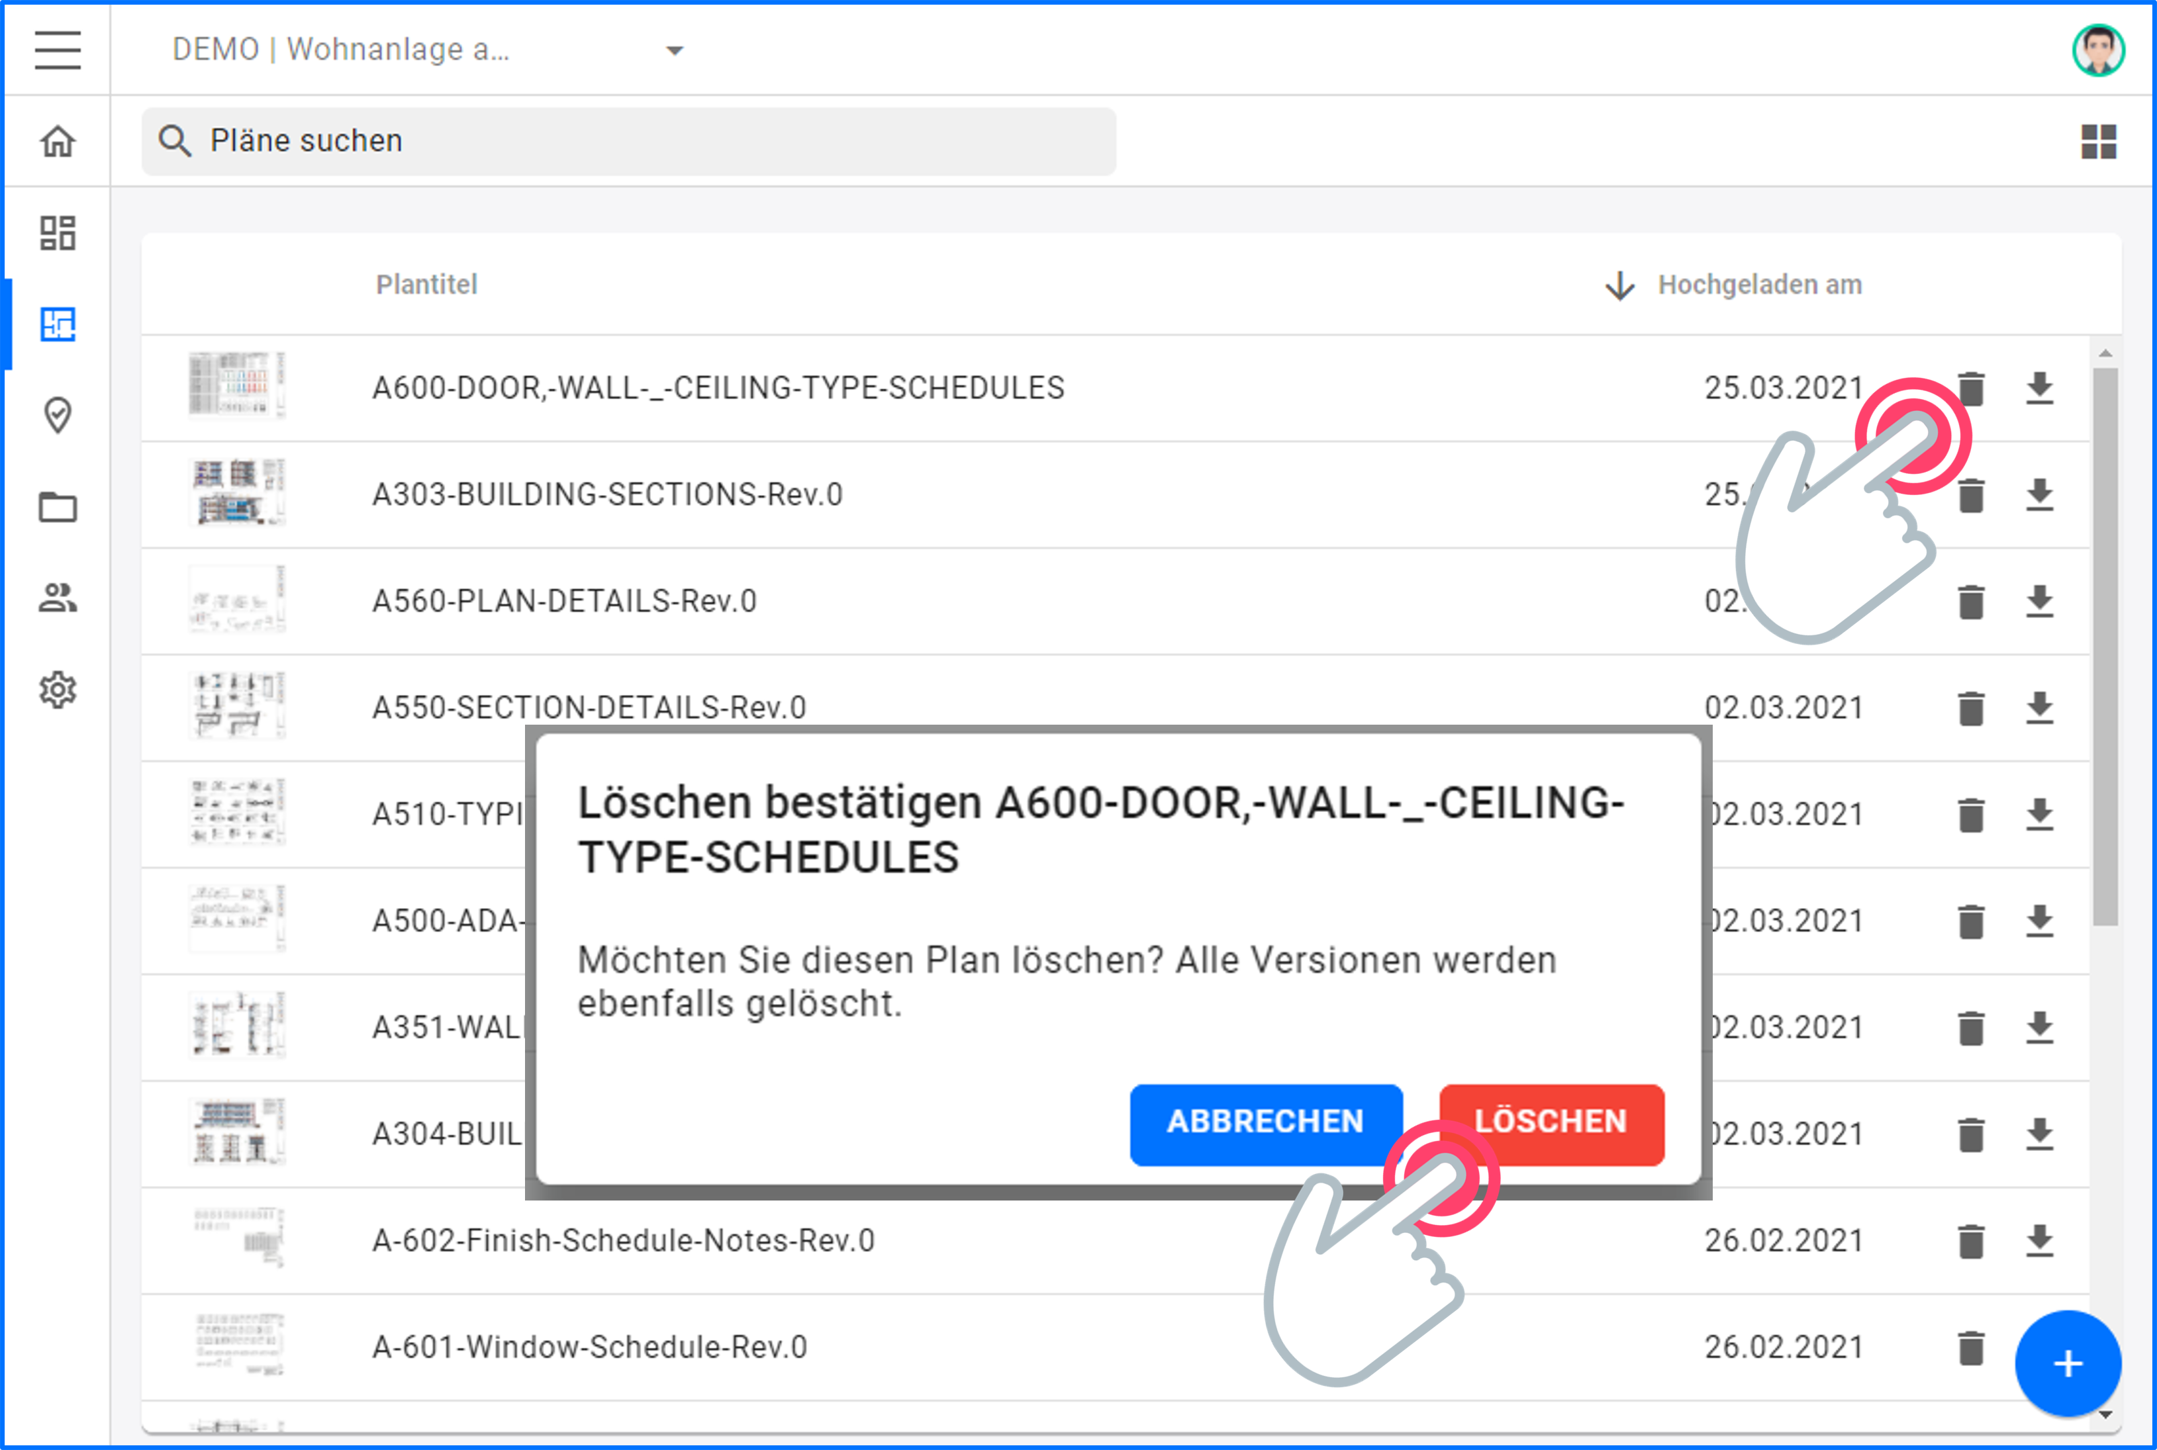Image resolution: width=2157 pixels, height=1450 pixels.
Task: Click the blue add plan plus button
Action: [x=2067, y=1363]
